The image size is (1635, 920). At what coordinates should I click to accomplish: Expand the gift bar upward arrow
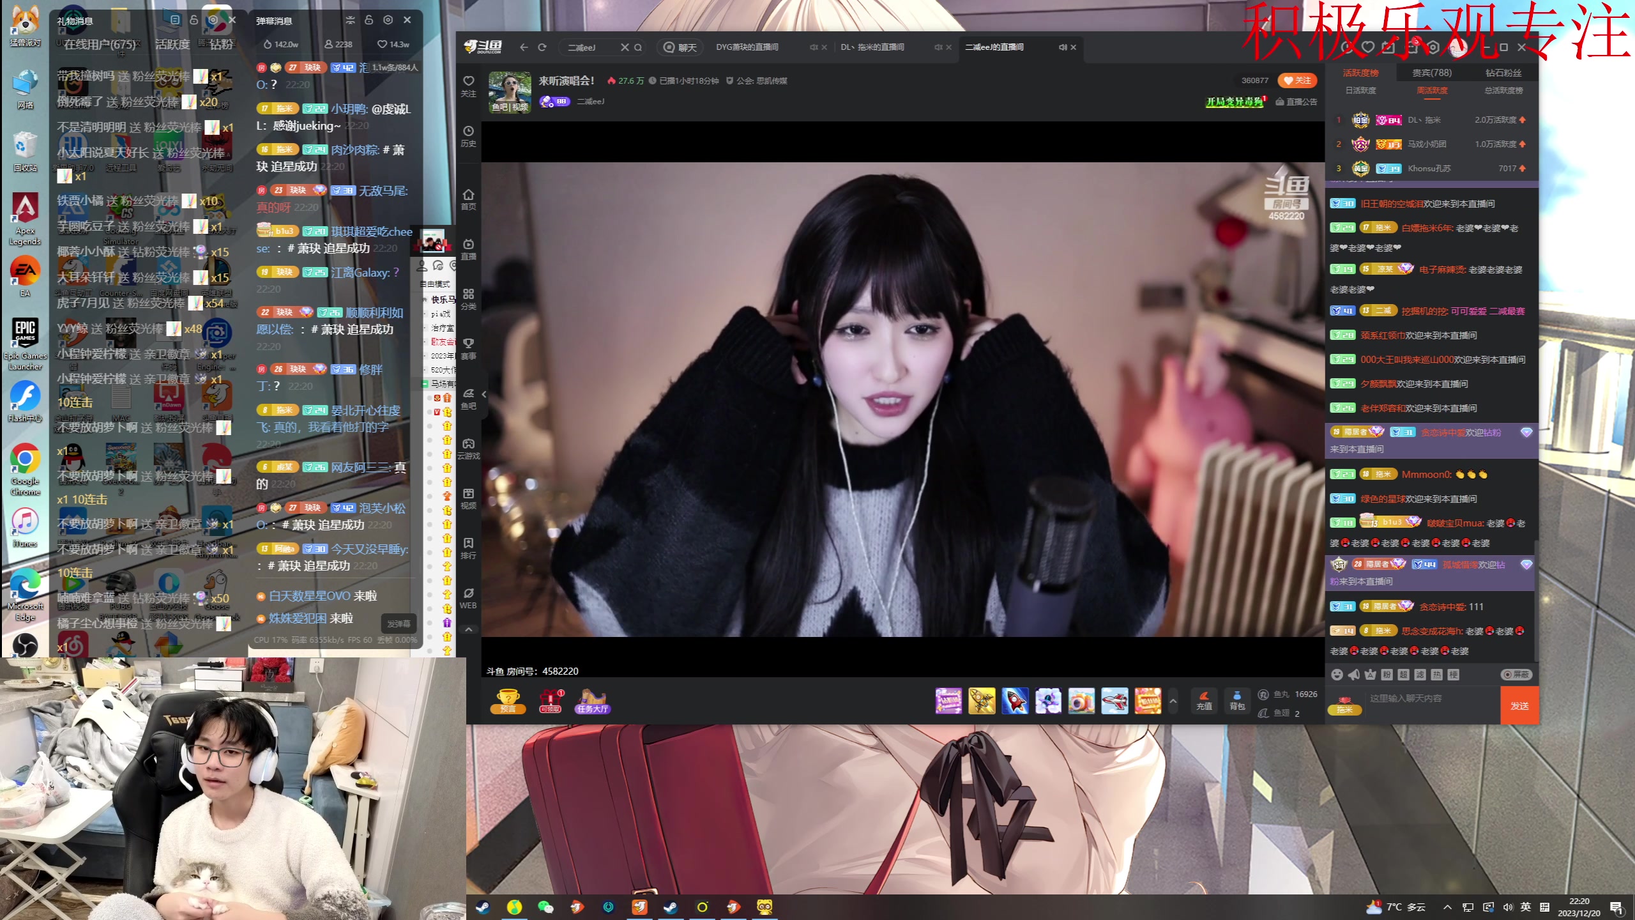click(x=1173, y=701)
